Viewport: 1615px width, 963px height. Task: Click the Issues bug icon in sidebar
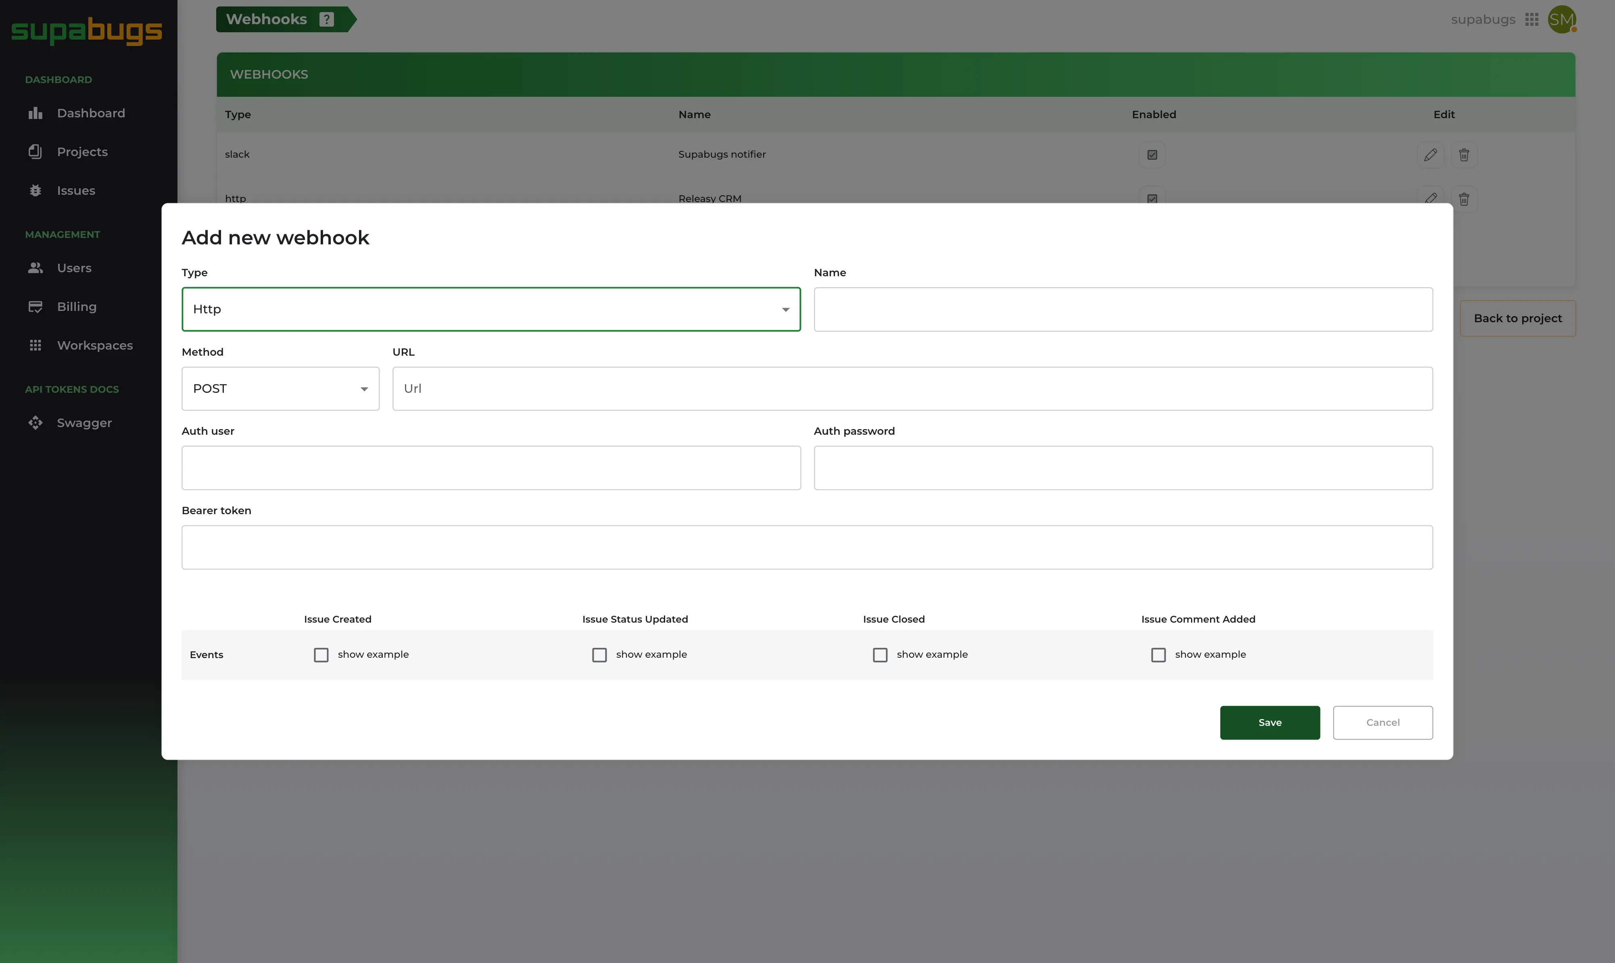[35, 191]
